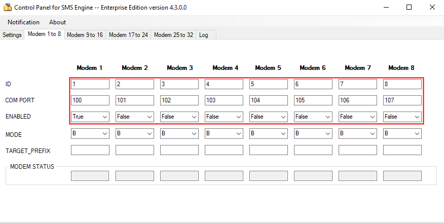Screen dimensions: 444x223
Task: Click the Modem 1 status box
Action: point(90,176)
